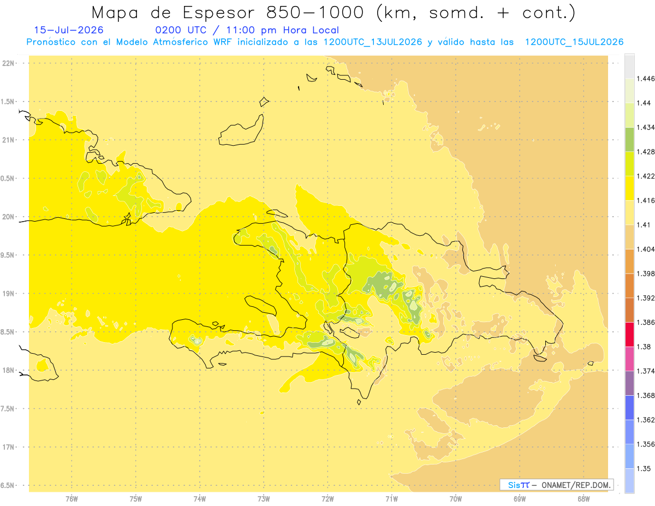Click the colorbar value 1.422

pos(645,176)
